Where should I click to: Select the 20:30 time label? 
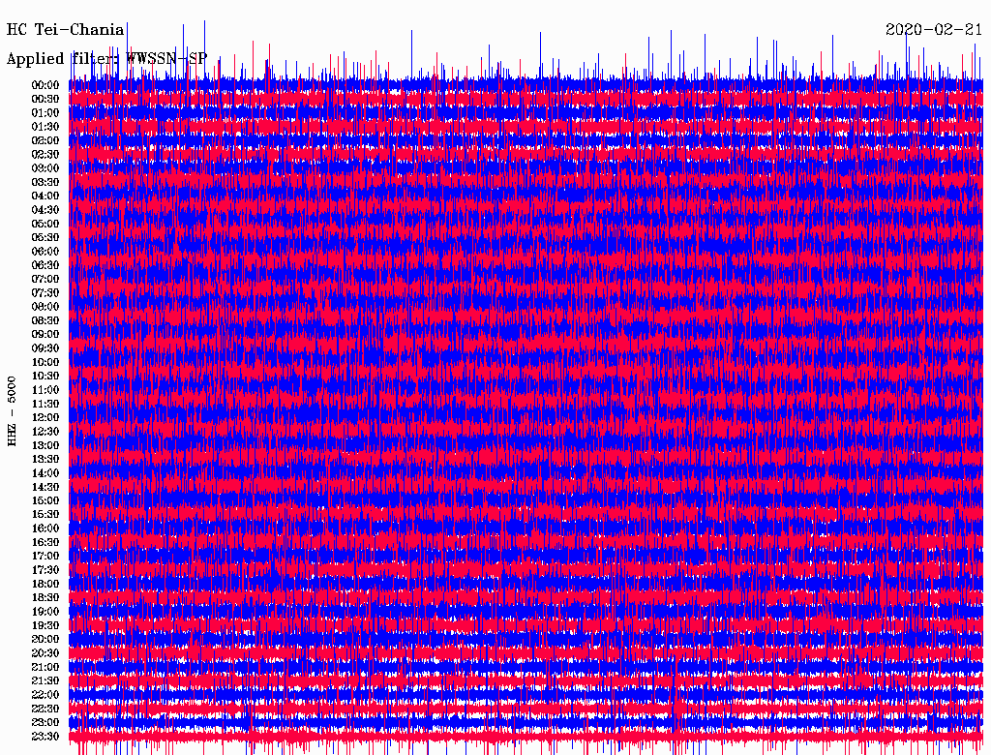click(45, 653)
